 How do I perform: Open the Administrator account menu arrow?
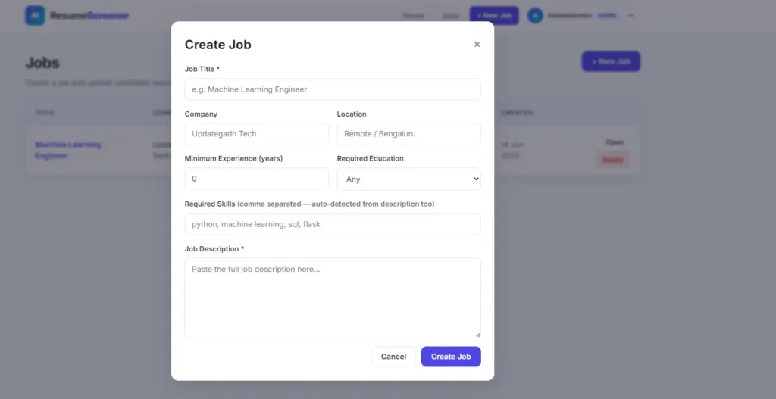point(631,16)
